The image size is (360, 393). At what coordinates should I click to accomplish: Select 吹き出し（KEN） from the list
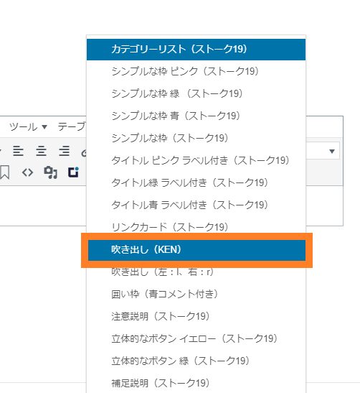[196, 249]
